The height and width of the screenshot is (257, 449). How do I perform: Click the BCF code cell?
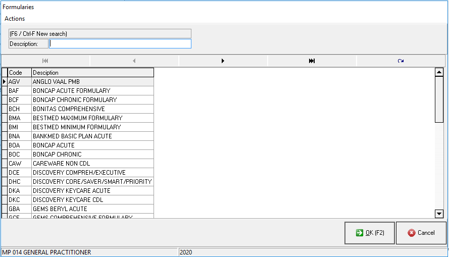[x=20, y=100]
